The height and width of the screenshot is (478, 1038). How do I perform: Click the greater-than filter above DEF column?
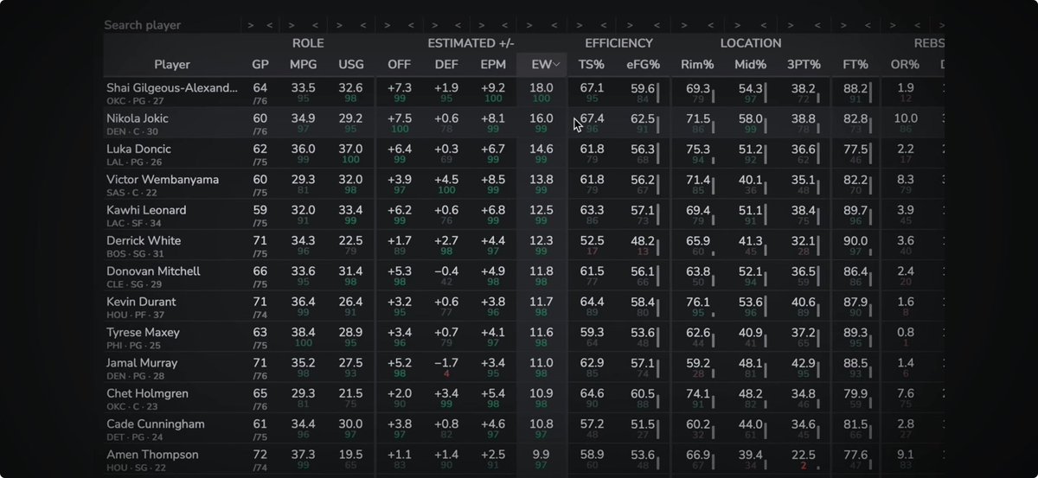click(x=436, y=26)
